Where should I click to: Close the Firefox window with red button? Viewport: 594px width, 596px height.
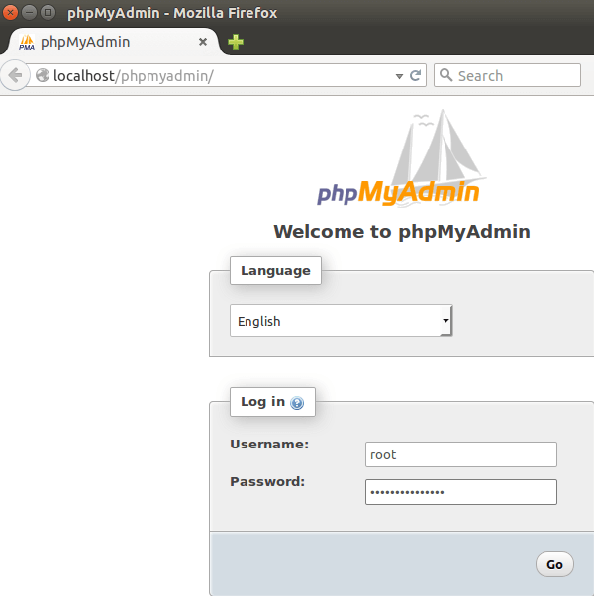10,13
